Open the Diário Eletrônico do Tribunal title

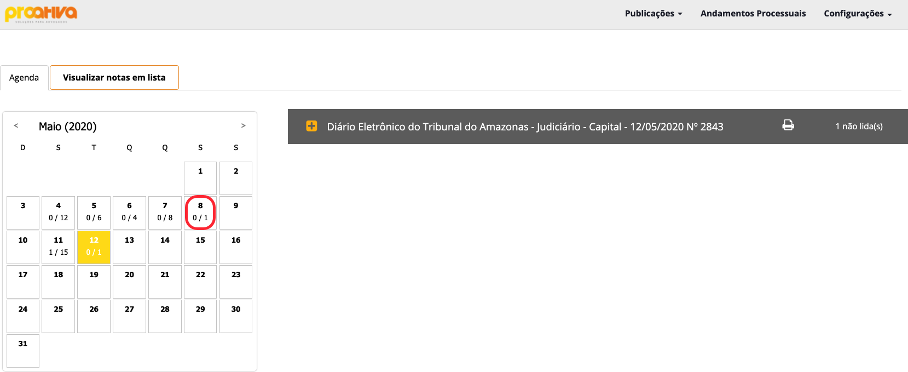pos(525,127)
